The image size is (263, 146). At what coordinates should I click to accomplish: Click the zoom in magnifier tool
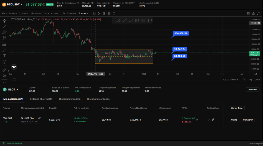click(4, 76)
